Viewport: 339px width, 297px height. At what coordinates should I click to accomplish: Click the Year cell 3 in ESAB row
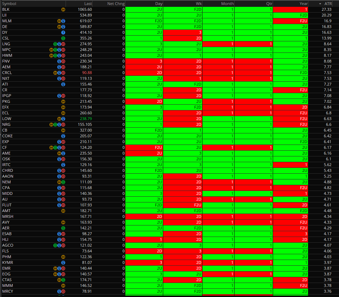pos(291,234)
